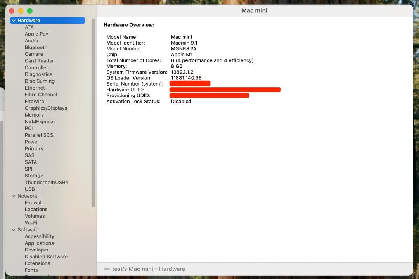Screen dimensions: 419x279
Task: Collapse the Network section chevron
Action: point(14,196)
